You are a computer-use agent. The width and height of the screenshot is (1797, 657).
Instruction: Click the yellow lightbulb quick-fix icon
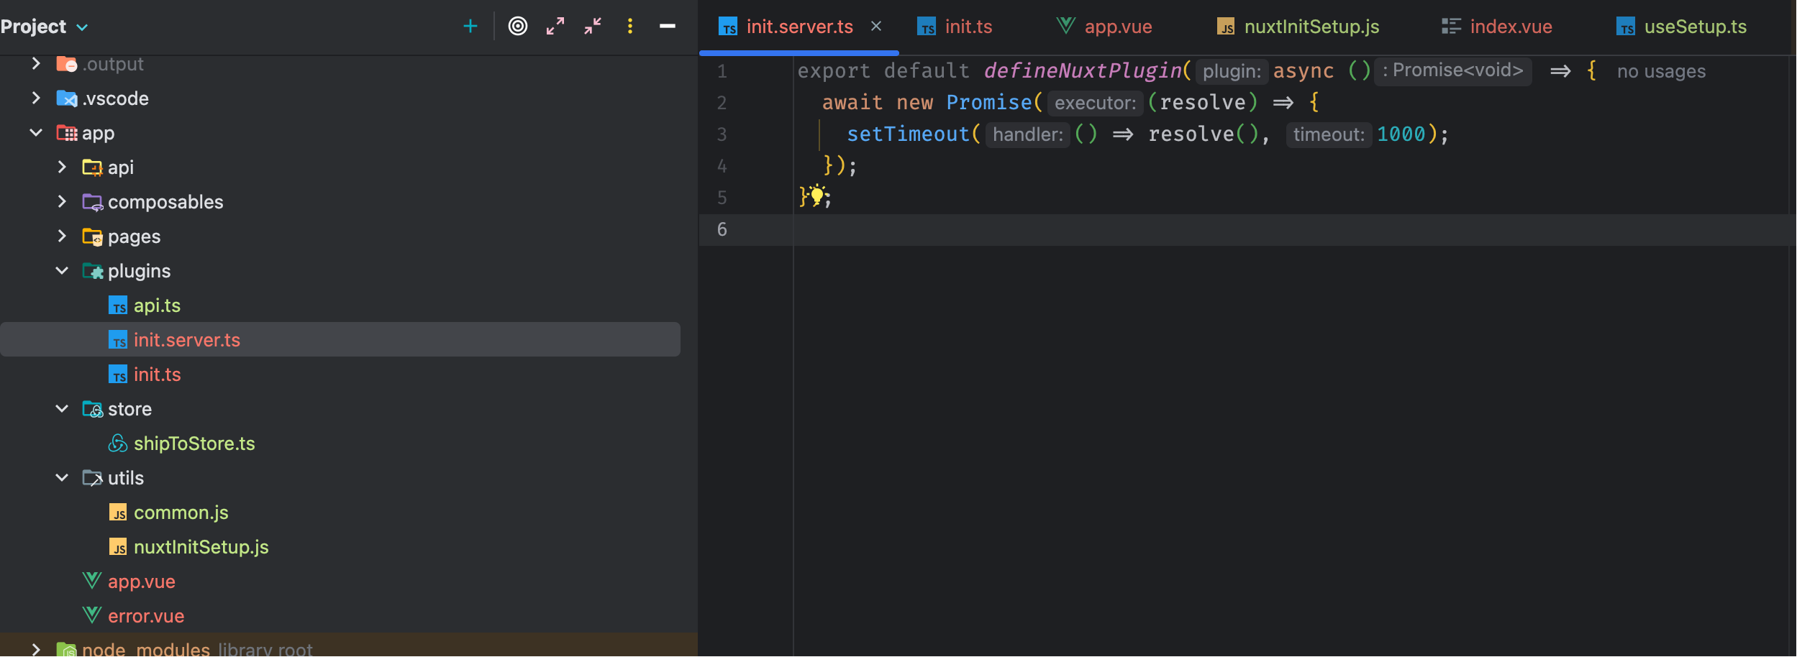click(x=817, y=195)
